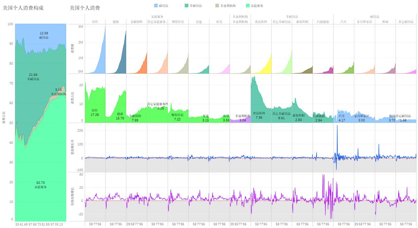
Task: Select the 金融保险 column header
Action: coord(137,22)
